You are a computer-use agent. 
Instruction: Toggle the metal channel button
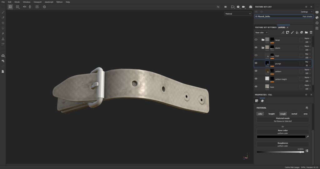(294, 114)
